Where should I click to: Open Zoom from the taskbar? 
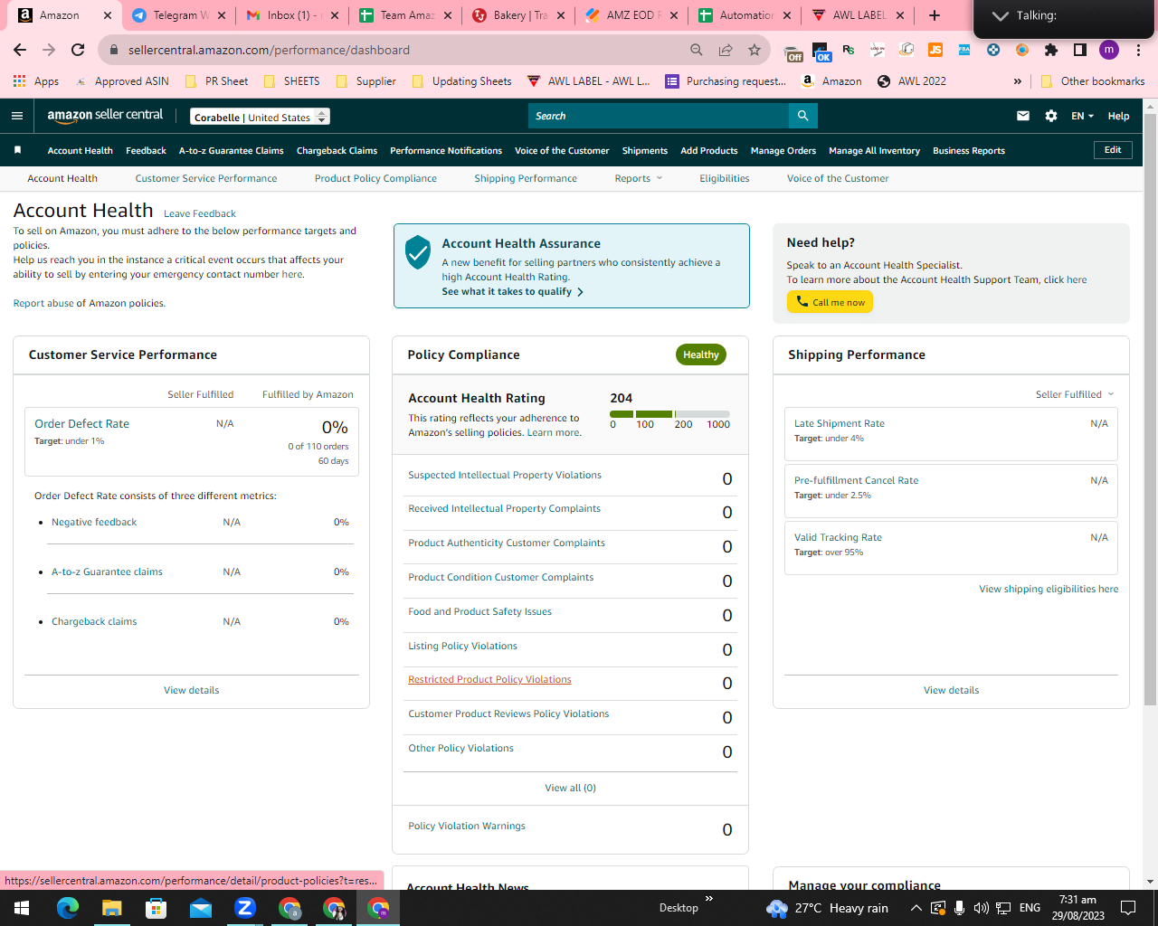click(x=245, y=908)
